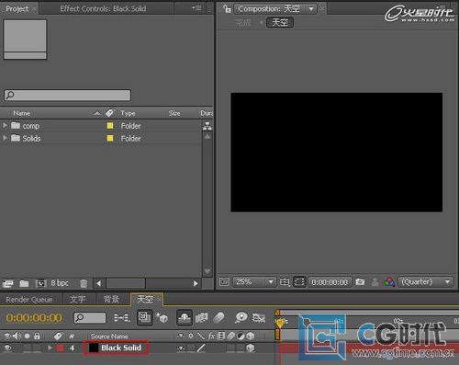Switch to the 背景 timeline tab

point(111,299)
